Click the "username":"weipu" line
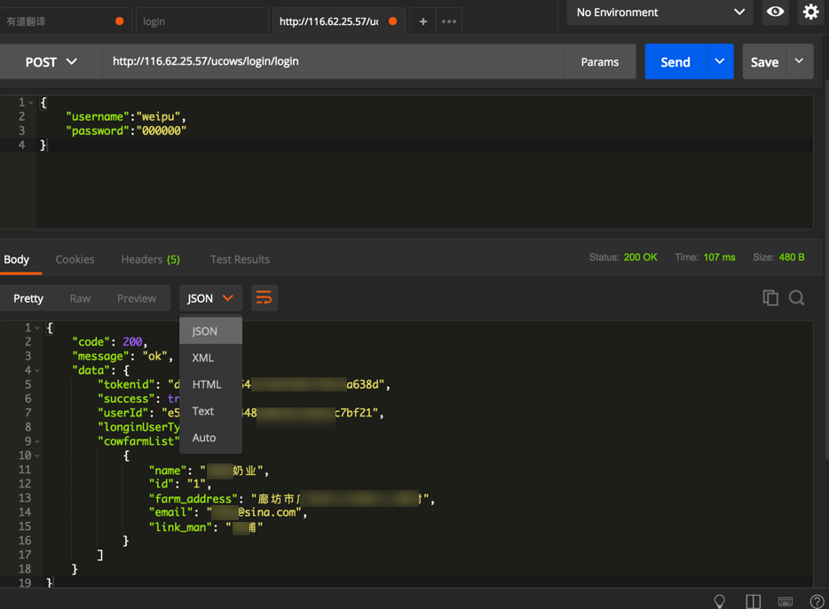The image size is (829, 609). coord(126,117)
